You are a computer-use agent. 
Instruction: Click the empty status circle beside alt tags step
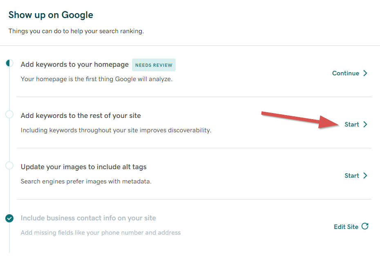click(9, 165)
